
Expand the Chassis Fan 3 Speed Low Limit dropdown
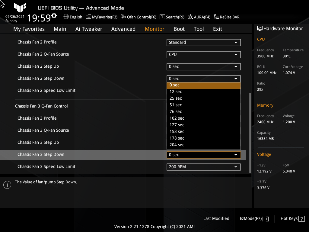(x=203, y=167)
